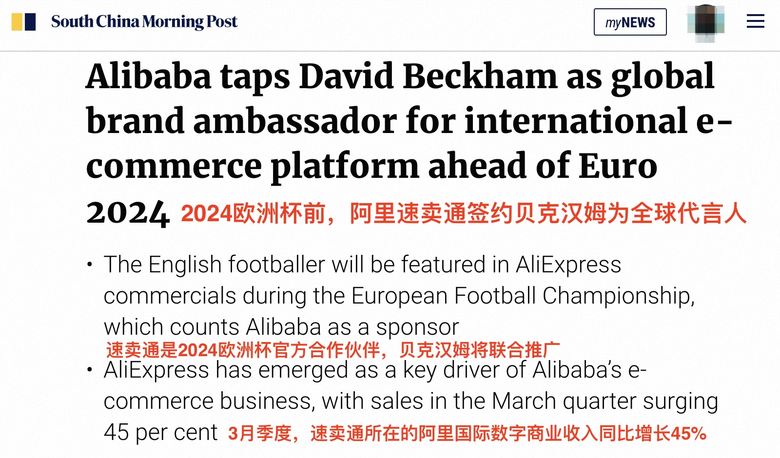The image size is (780, 458).
Task: Go to South China Morning Post wordmark
Action: point(144,22)
